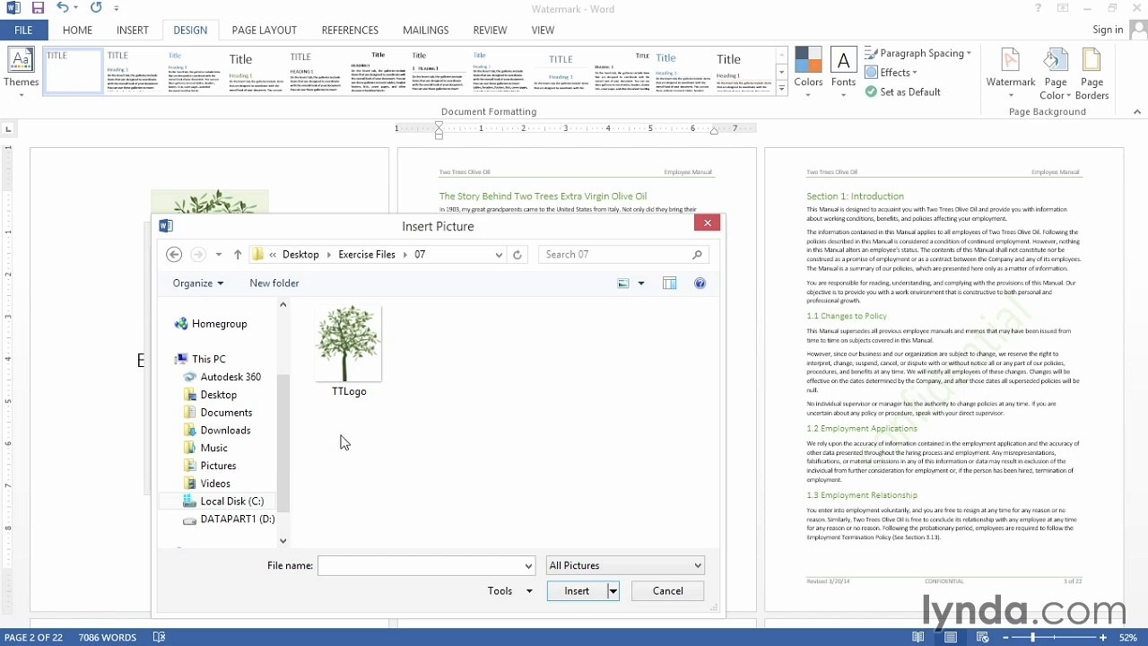Show the preview pane
The height and width of the screenshot is (646, 1148).
[x=669, y=284]
